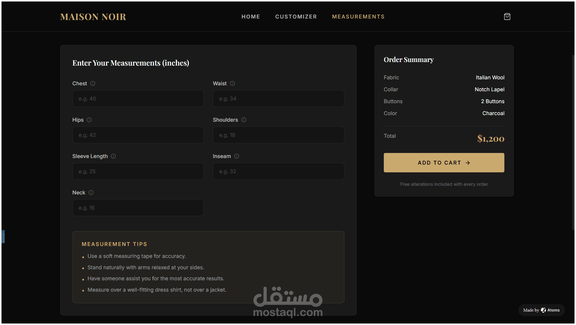
Task: Open the Customizer nav item
Action: [x=296, y=17]
